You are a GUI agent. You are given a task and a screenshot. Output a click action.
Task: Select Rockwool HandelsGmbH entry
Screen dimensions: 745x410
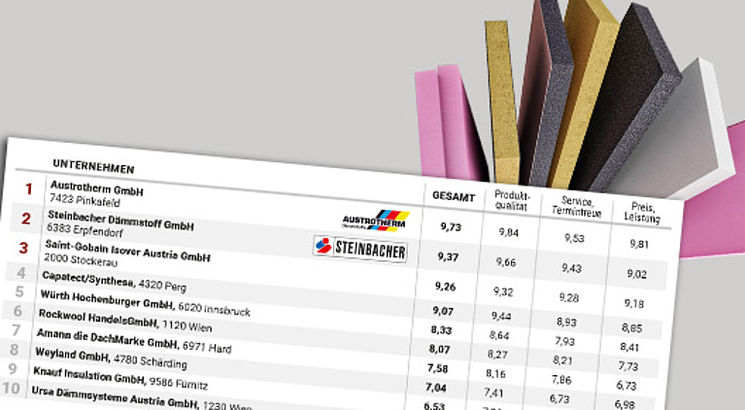point(125,321)
